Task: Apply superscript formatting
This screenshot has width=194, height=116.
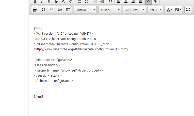Action: [70, 2]
